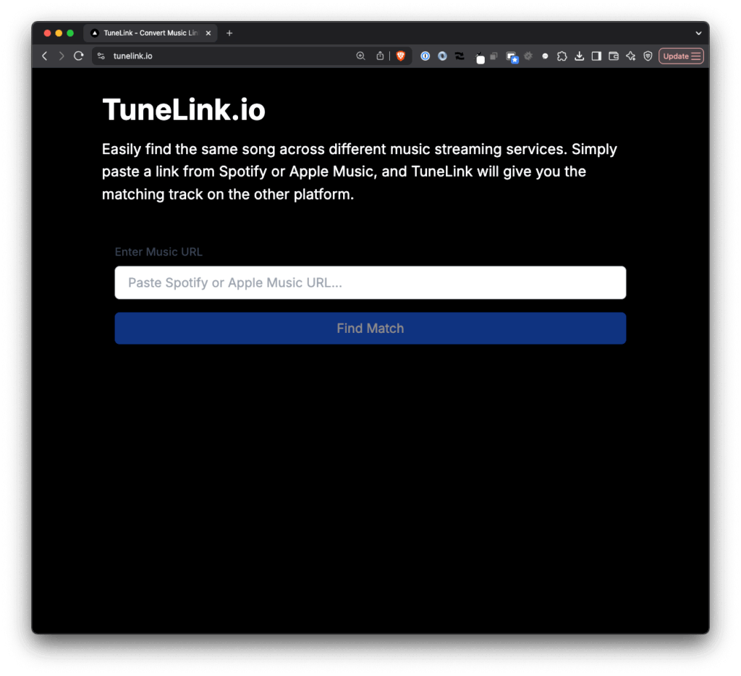Click the Paste Spotify or Apple Music URL field

click(x=370, y=282)
